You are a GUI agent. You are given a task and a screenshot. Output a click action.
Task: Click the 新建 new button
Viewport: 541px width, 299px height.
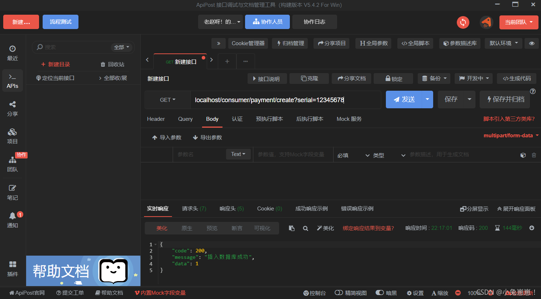(x=21, y=22)
